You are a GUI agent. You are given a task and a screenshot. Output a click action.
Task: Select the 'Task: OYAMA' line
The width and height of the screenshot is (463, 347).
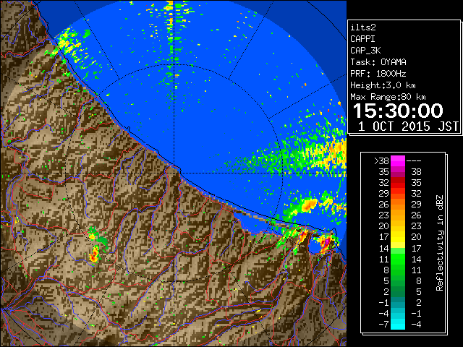(378, 62)
